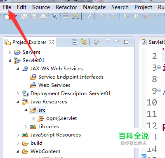Select the Java Resources item

pos(49,102)
